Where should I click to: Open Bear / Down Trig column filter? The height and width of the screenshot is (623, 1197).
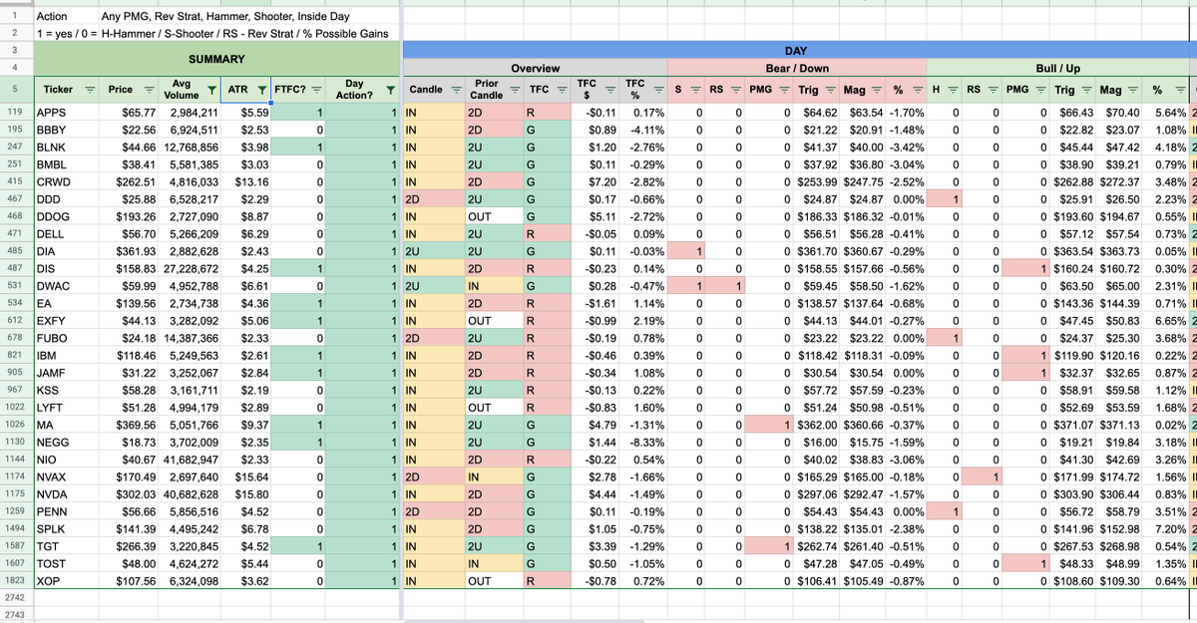coord(831,90)
